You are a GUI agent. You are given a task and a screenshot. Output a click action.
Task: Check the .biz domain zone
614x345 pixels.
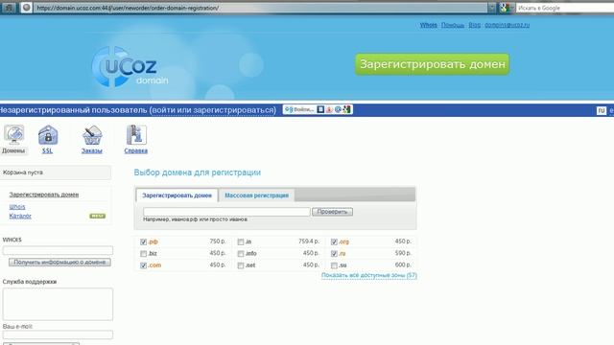143,254
